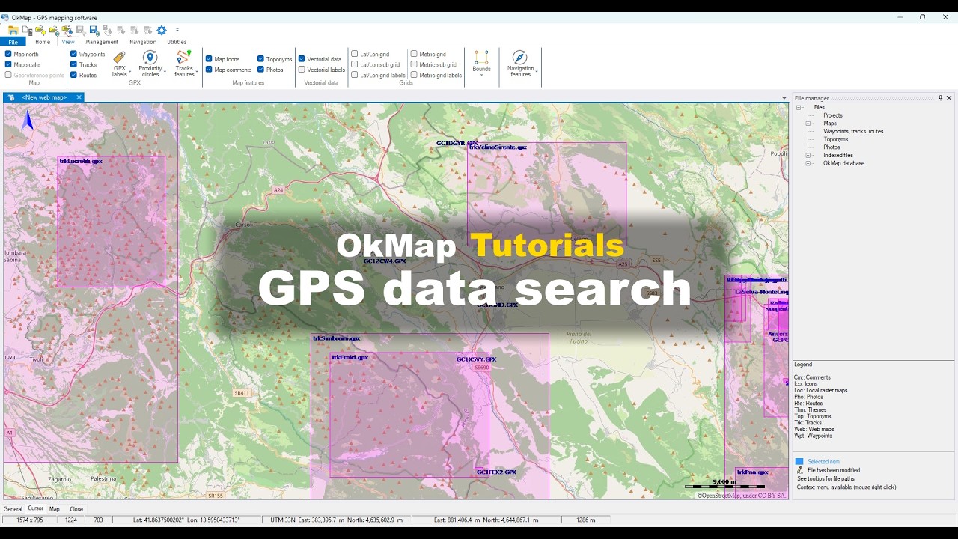Uncheck the Vectorial data checkbox
The width and height of the screenshot is (958, 539).
click(x=302, y=58)
